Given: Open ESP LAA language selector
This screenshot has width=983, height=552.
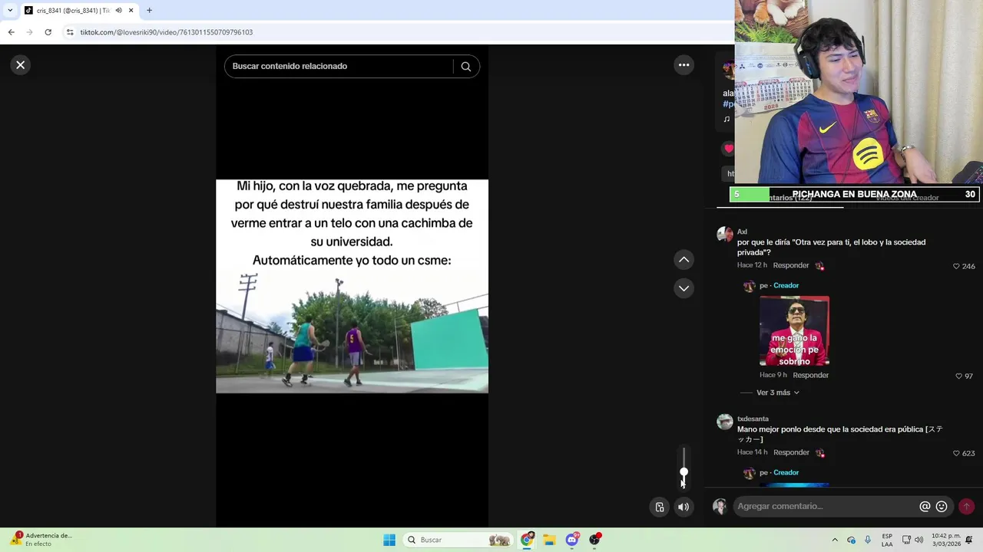Looking at the screenshot, I should pos(887,540).
